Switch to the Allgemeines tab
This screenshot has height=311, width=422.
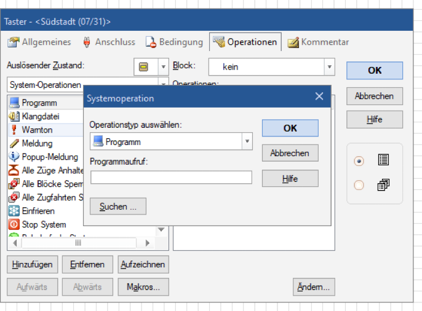(39, 42)
